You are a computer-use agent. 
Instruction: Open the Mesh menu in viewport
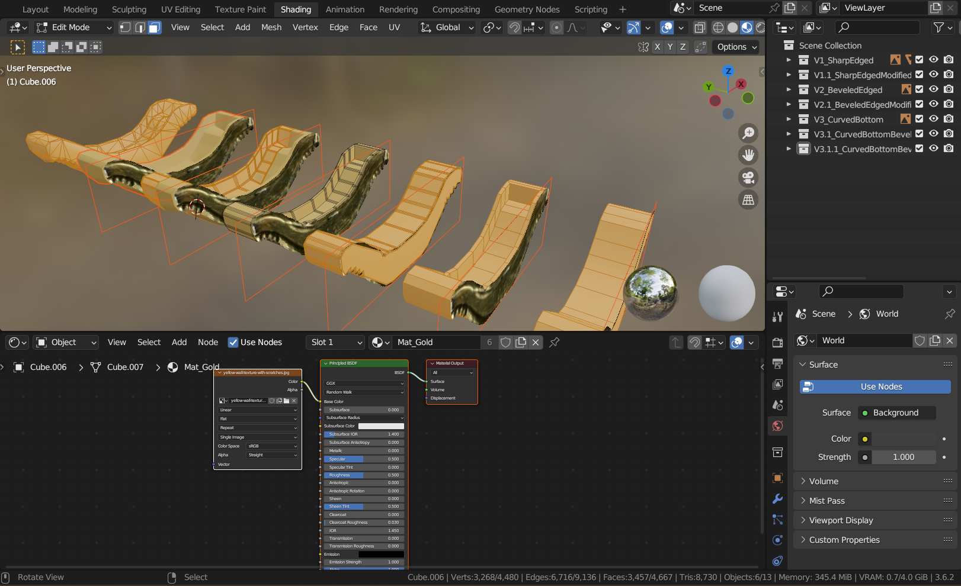pyautogui.click(x=271, y=27)
